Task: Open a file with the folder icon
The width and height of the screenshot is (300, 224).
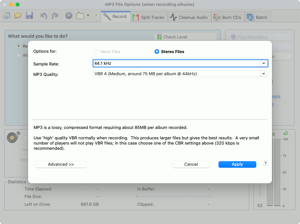Action: (18, 16)
